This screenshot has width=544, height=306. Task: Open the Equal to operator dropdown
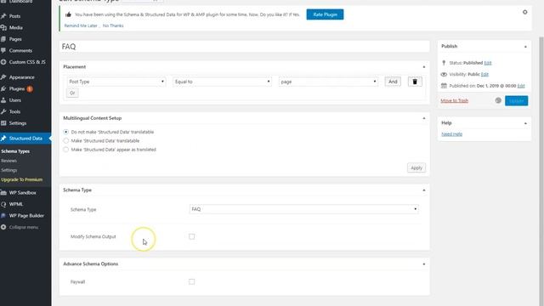[222, 82]
